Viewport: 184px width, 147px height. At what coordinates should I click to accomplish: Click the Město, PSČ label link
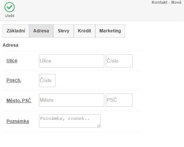click(19, 101)
